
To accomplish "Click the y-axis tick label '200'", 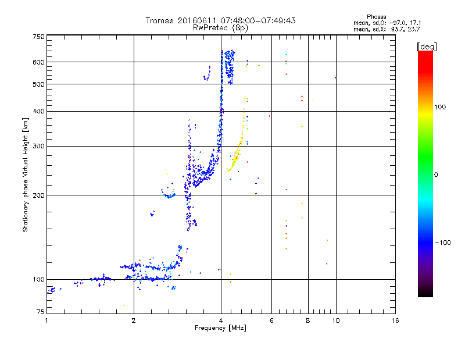I will (38, 195).
